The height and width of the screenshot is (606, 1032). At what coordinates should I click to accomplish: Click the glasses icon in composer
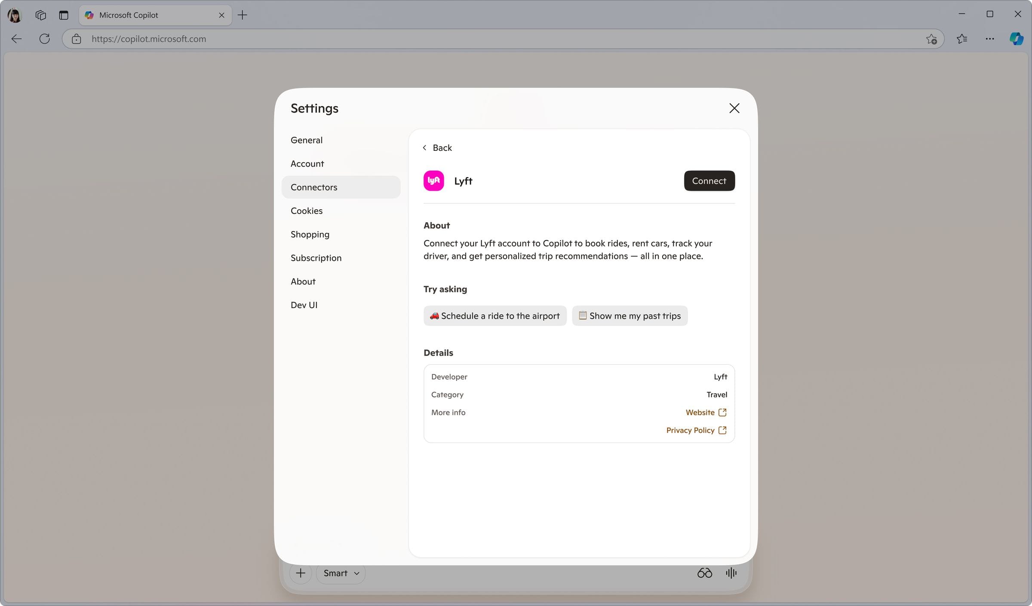[704, 573]
